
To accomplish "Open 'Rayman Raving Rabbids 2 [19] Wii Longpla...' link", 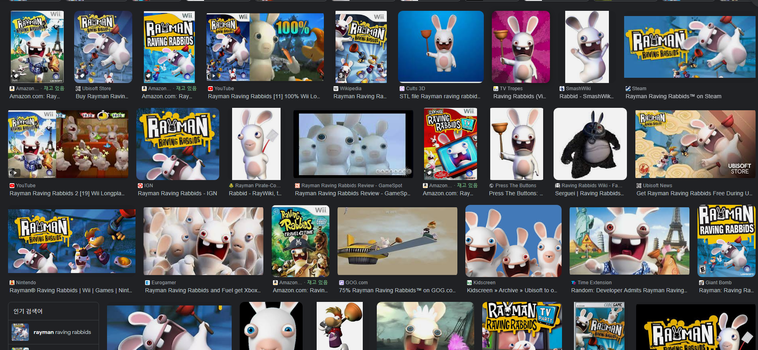I will pos(67,193).
